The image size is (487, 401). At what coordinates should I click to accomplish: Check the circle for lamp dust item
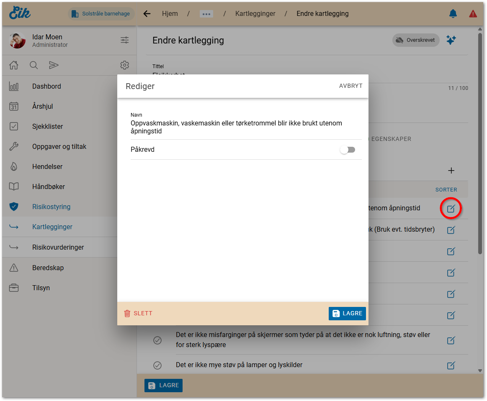157,365
